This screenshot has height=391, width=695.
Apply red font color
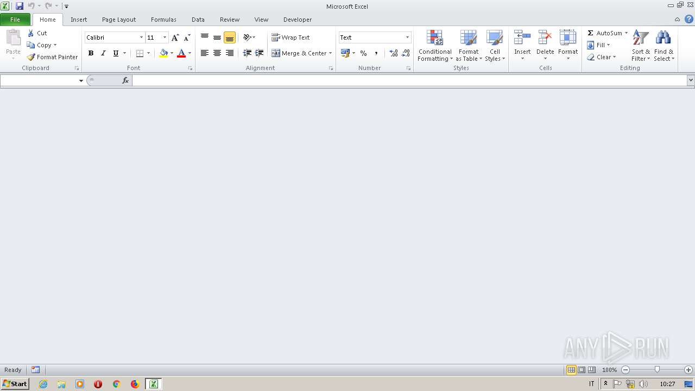[x=181, y=53]
